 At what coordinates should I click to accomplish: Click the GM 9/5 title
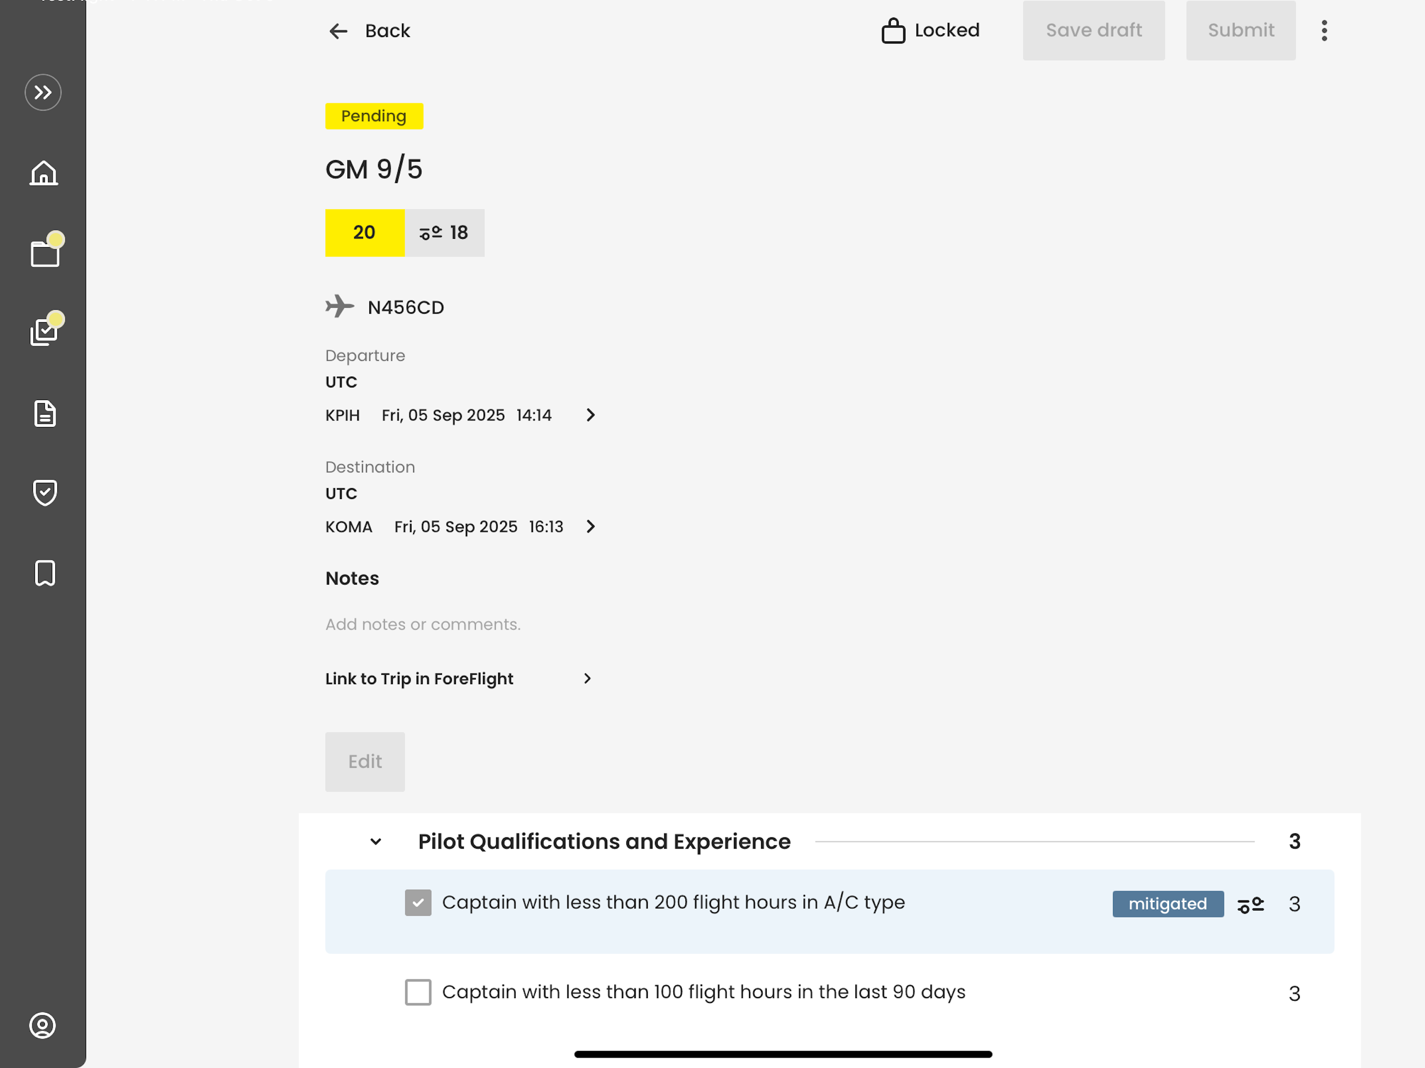(x=373, y=169)
